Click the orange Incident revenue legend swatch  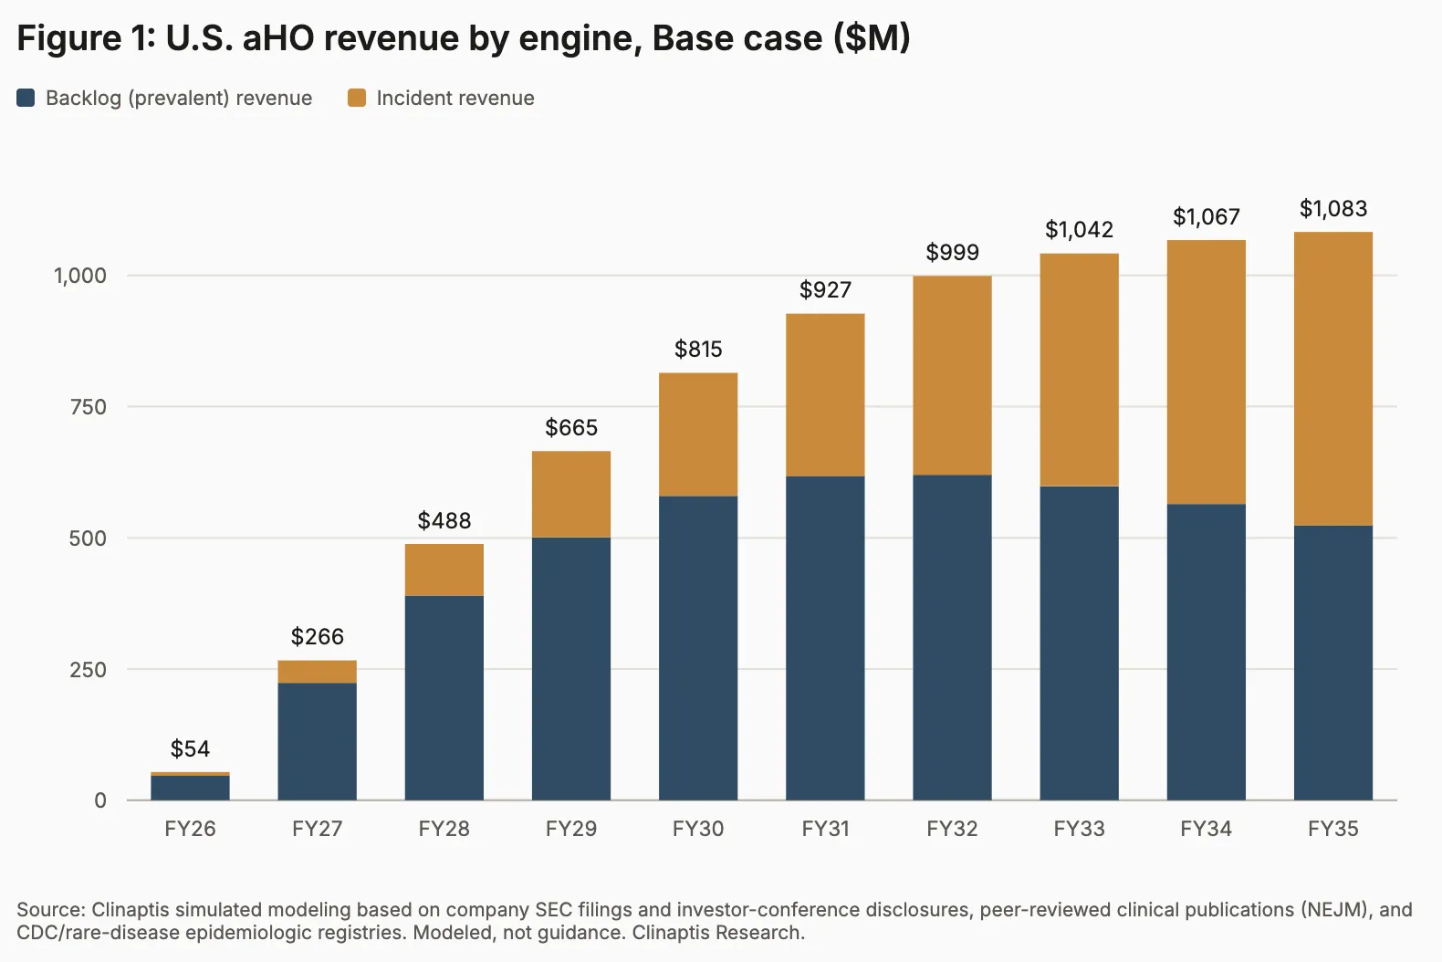(357, 98)
